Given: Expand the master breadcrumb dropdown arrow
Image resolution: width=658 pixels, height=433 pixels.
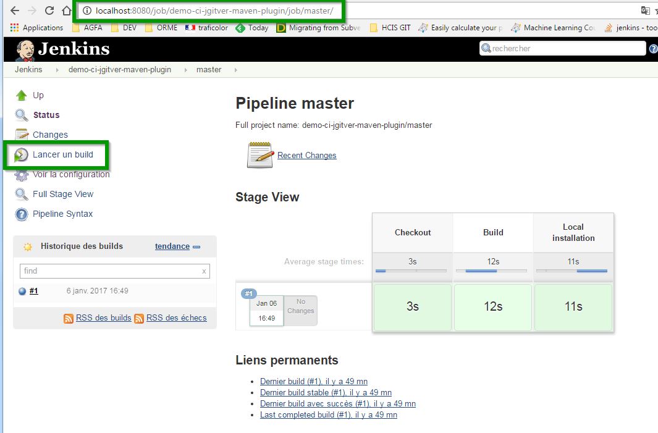Looking at the screenshot, I should 235,70.
